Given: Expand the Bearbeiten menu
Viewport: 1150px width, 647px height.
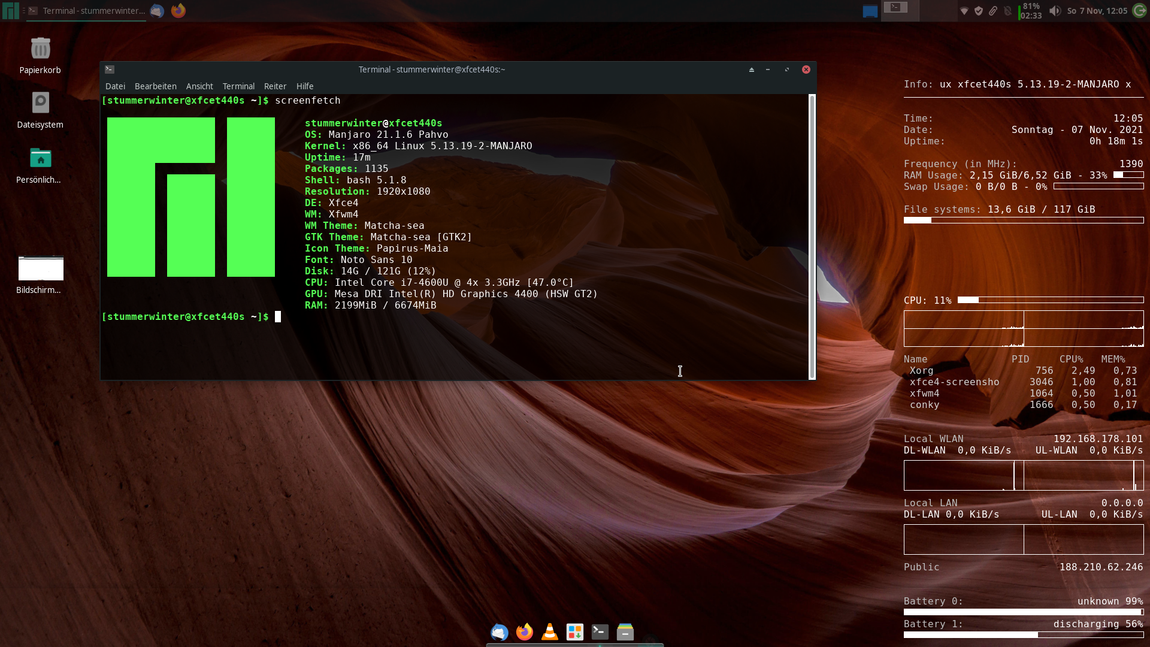Looking at the screenshot, I should [x=155, y=86].
